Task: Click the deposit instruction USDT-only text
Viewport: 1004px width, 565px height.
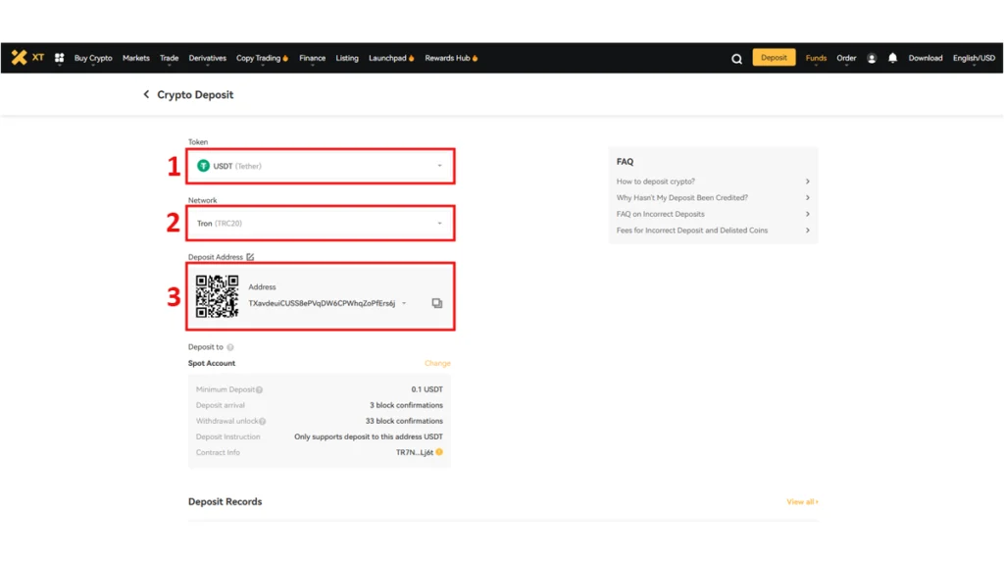Action: click(369, 437)
